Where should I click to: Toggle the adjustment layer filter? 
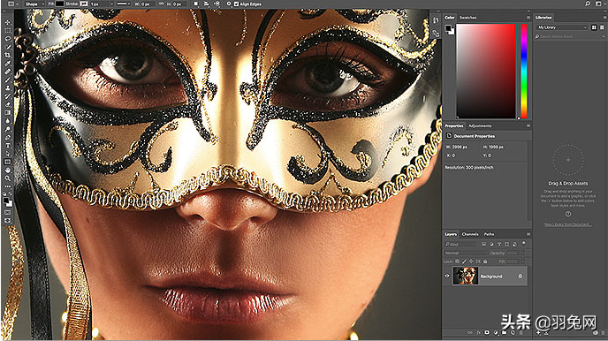[491, 244]
